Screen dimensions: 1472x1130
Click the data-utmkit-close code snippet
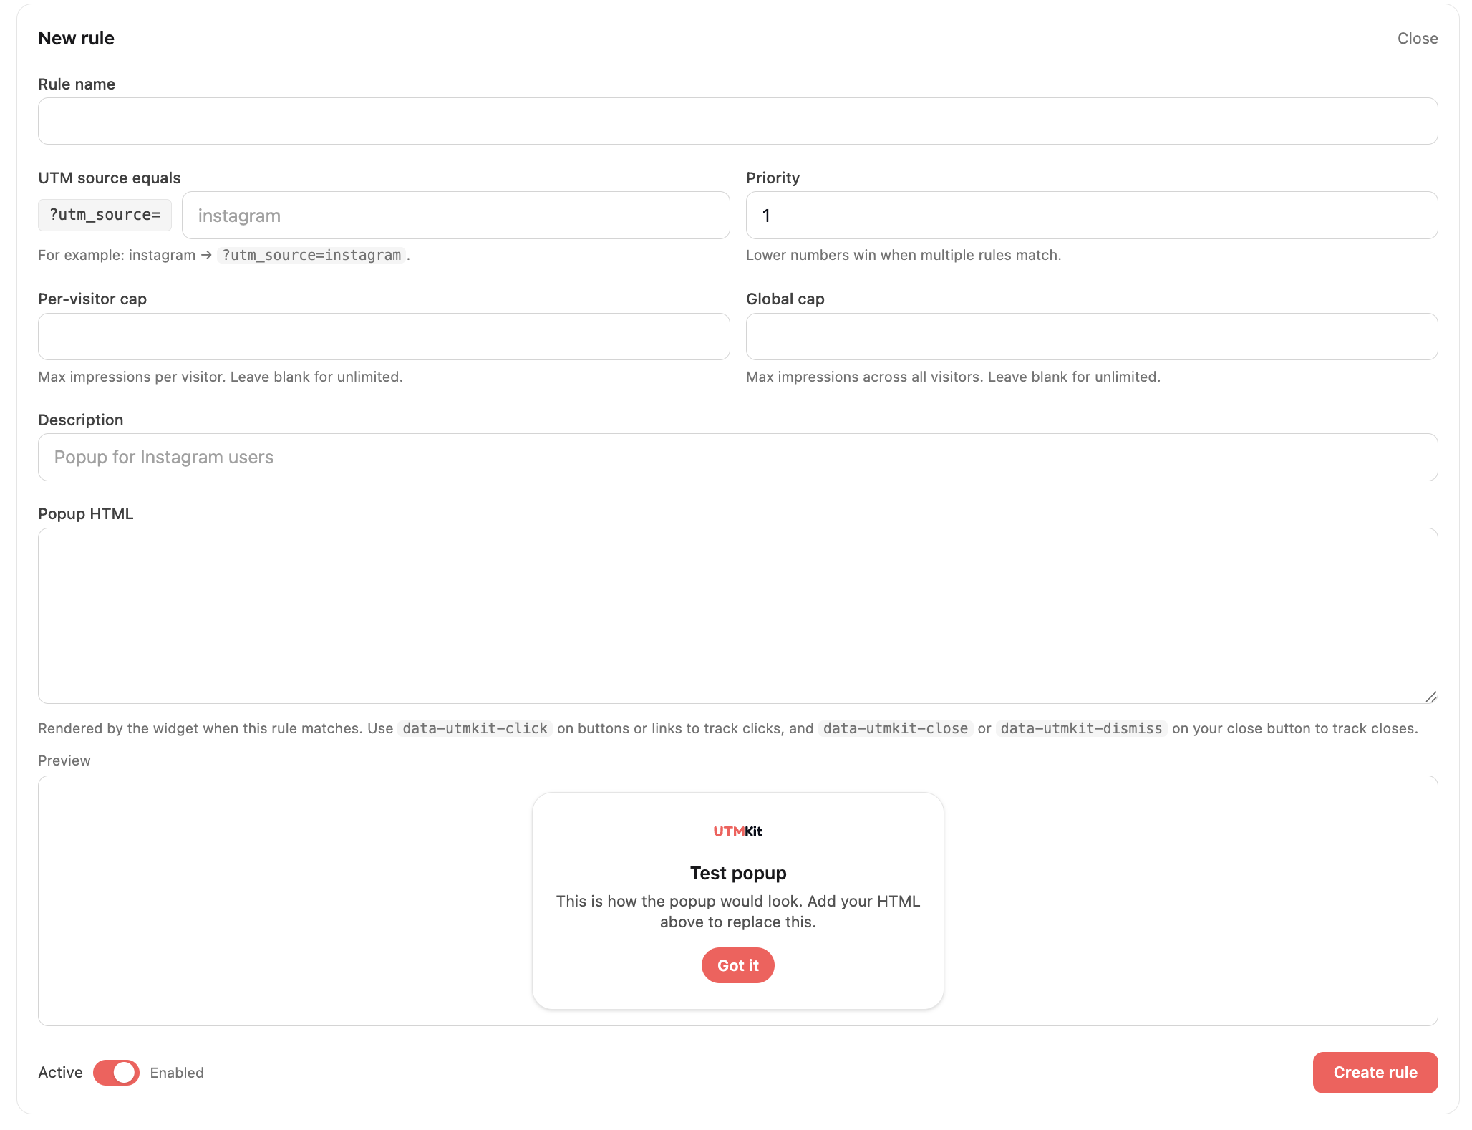895,728
